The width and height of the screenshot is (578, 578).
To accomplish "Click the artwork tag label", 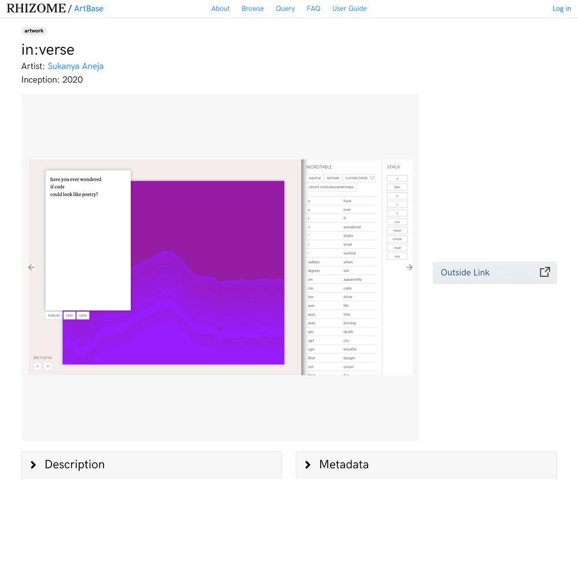I will click(34, 31).
